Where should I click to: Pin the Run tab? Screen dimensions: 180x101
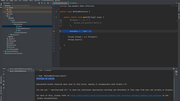coord(4,88)
